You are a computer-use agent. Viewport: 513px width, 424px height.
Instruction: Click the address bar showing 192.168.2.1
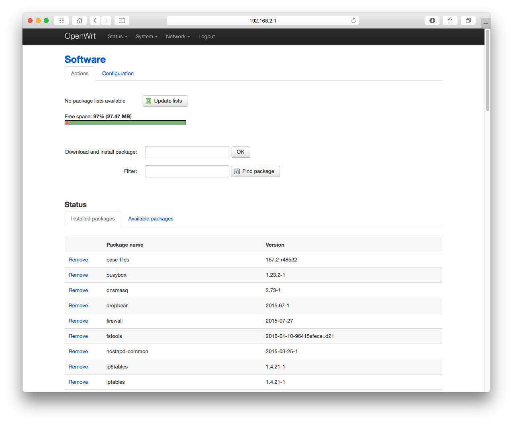click(263, 21)
